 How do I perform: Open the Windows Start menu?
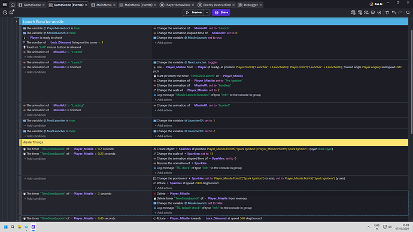click(5, 227)
